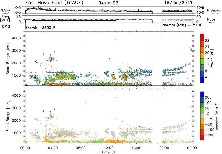Click the 'Time UT' axis title
Viewport: 222px width, 154px height.
click(x=109, y=152)
